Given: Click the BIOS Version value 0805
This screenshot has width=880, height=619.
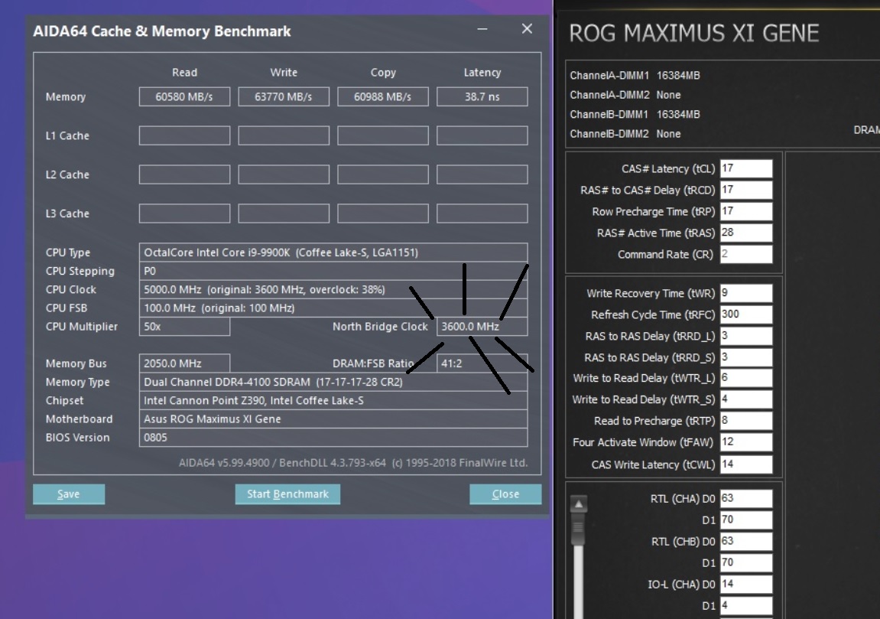Looking at the screenshot, I should click(x=333, y=438).
